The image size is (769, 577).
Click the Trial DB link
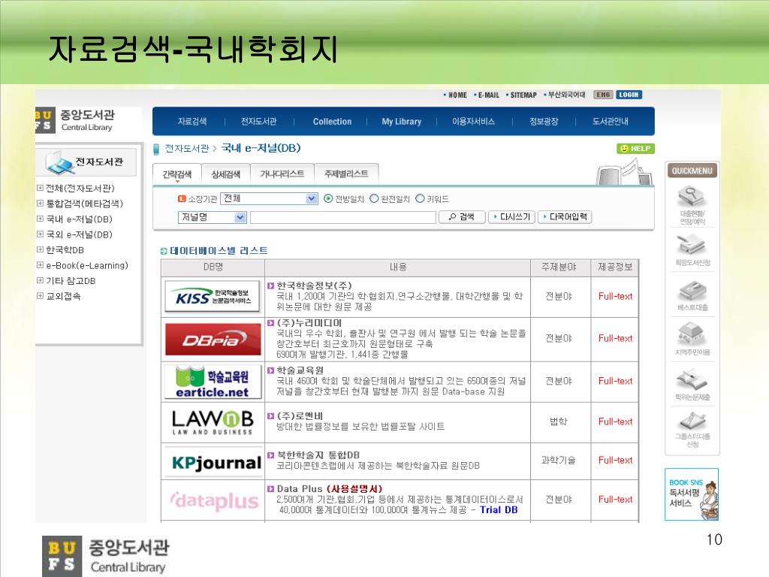499,510
